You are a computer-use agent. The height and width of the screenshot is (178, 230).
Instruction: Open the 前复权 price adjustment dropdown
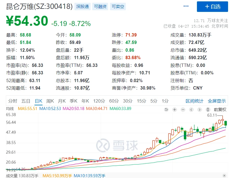pyautogui.click(x=220, y=109)
